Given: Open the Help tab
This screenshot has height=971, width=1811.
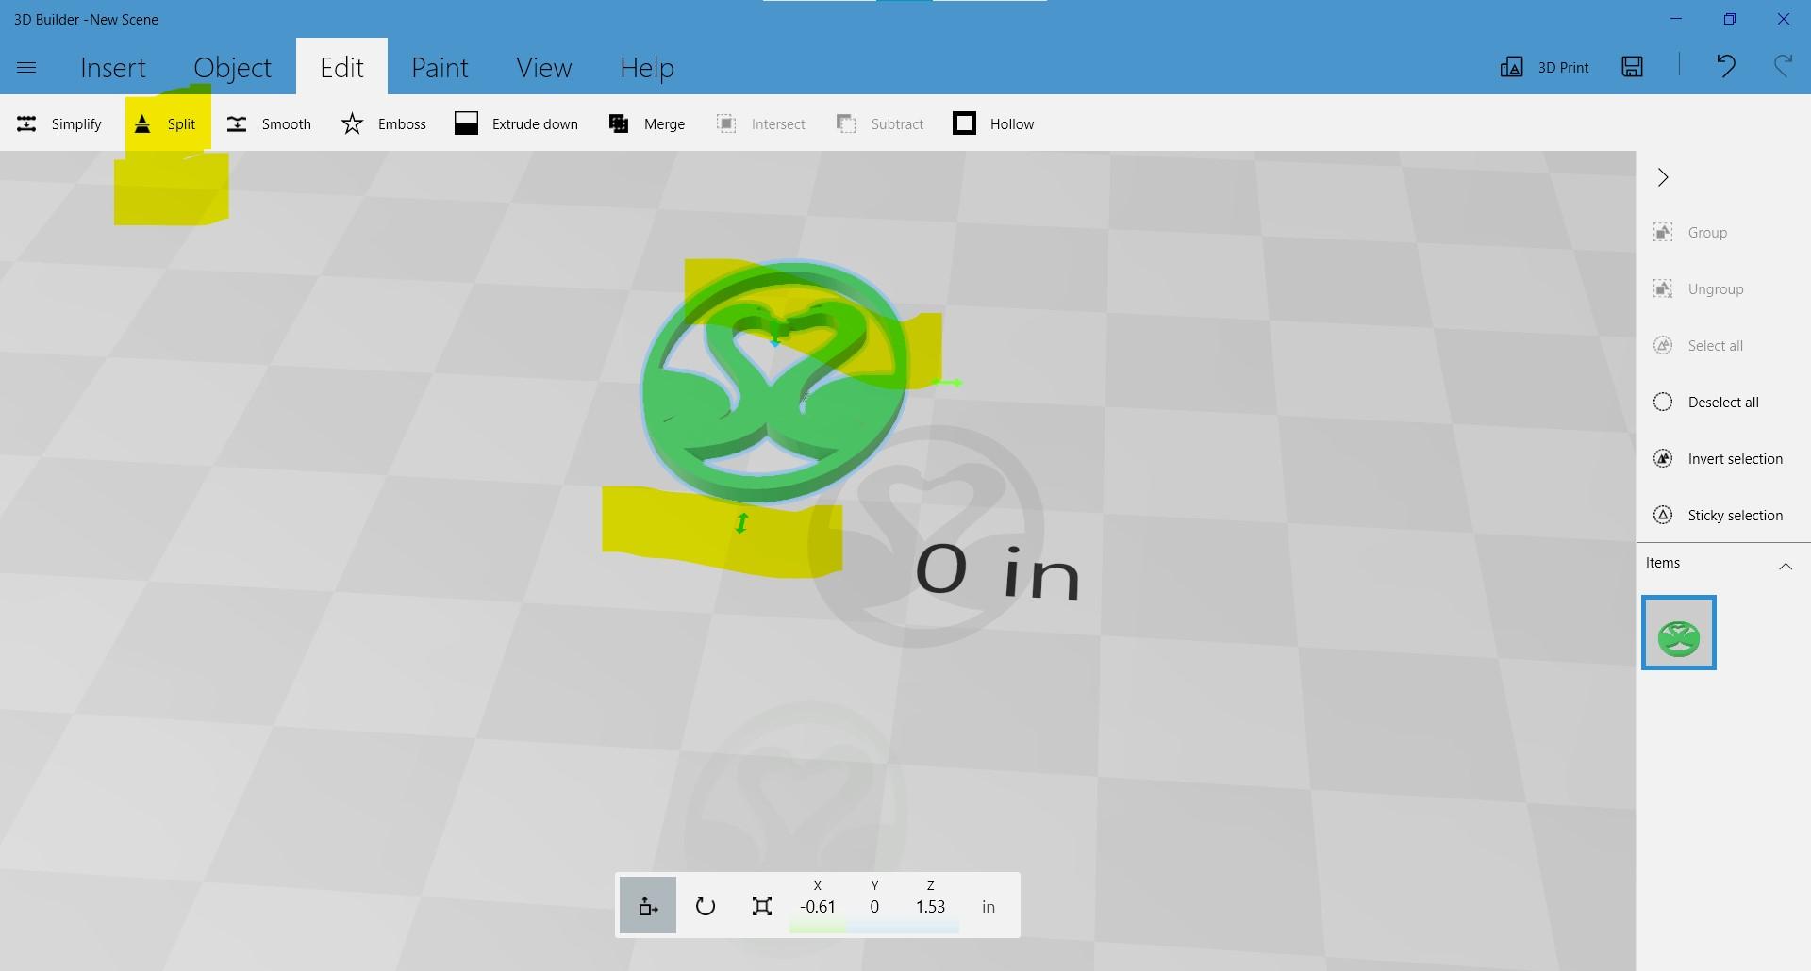Looking at the screenshot, I should tap(647, 68).
